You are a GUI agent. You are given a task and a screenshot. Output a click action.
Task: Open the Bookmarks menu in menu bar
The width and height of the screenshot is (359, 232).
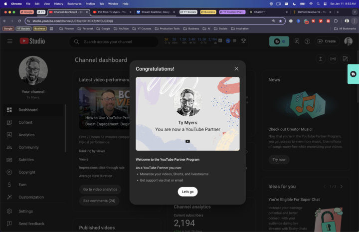pos(74,3)
